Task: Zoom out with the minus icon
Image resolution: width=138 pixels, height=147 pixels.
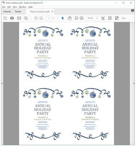Action: pos(76,18)
